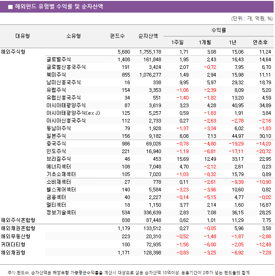
Task: Select the 헬스케어섹터 row label
Action: coord(61,190)
